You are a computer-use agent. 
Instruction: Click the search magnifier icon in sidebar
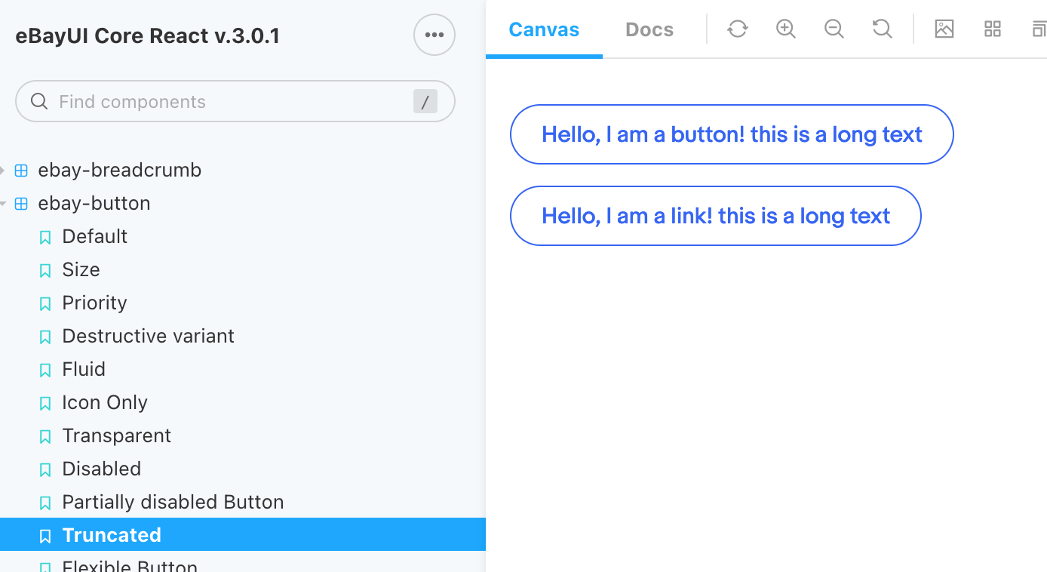39,101
